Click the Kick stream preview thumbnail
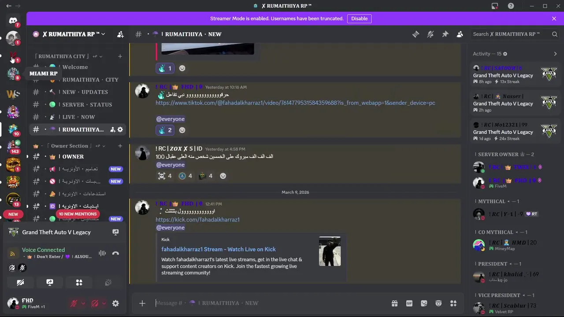564x317 pixels. point(330,251)
